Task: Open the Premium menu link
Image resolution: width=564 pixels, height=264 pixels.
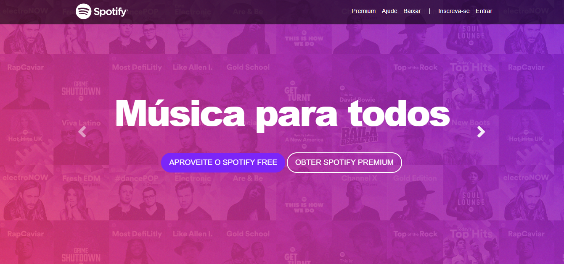Action: tap(363, 11)
